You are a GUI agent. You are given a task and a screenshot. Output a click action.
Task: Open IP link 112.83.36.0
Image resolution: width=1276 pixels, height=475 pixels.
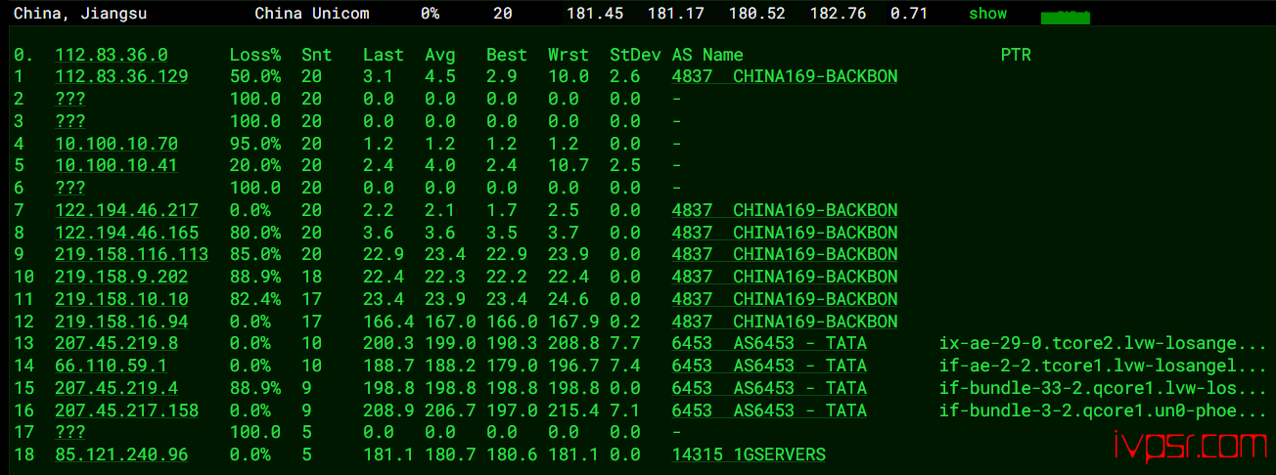[x=112, y=55]
